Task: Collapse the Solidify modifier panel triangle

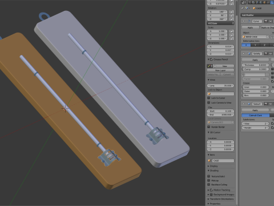Action: [x=244, y=54]
